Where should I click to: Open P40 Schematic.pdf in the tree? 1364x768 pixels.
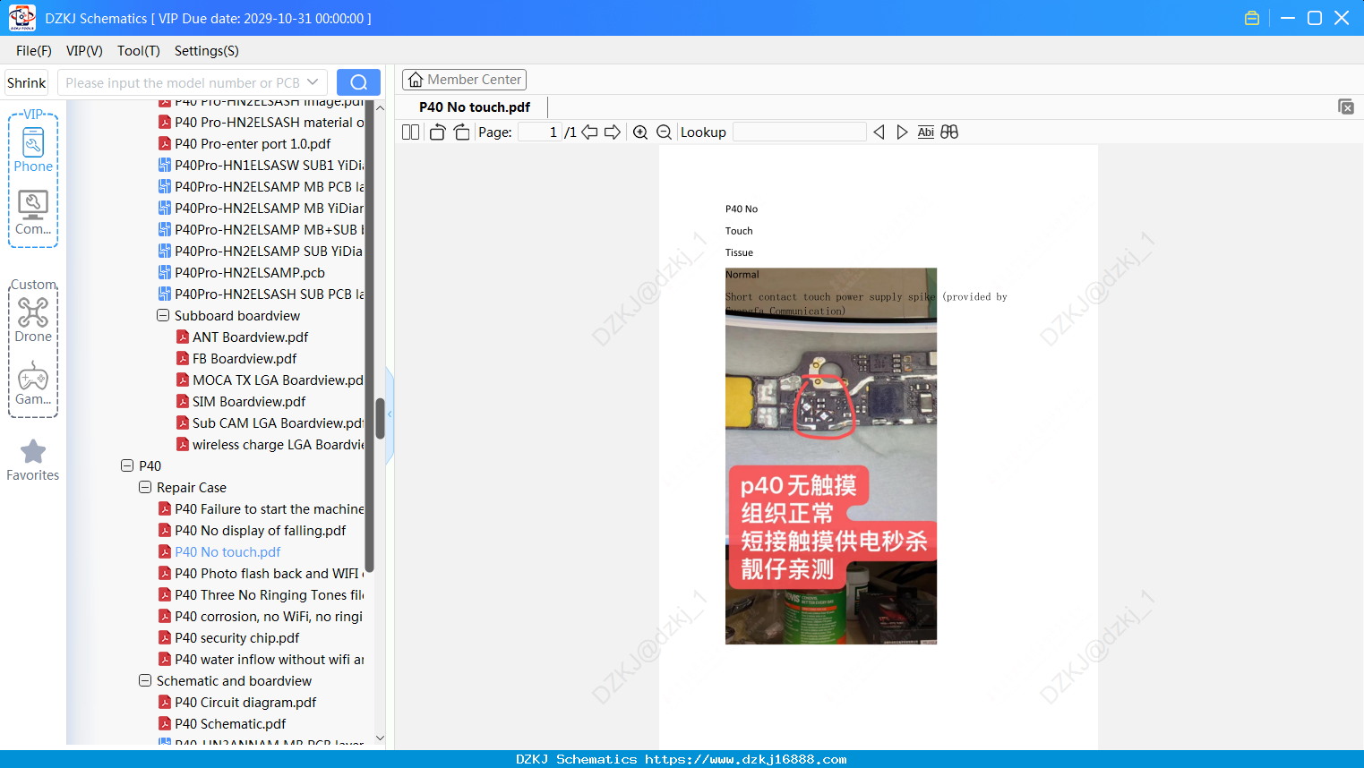[x=230, y=723]
